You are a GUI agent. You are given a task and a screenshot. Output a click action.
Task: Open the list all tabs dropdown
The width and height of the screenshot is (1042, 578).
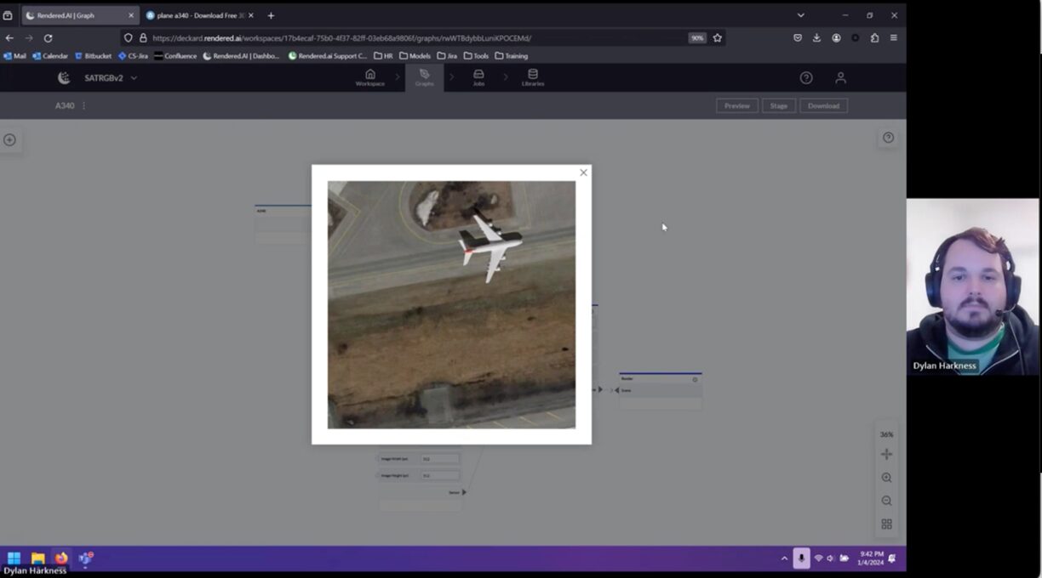coord(800,15)
